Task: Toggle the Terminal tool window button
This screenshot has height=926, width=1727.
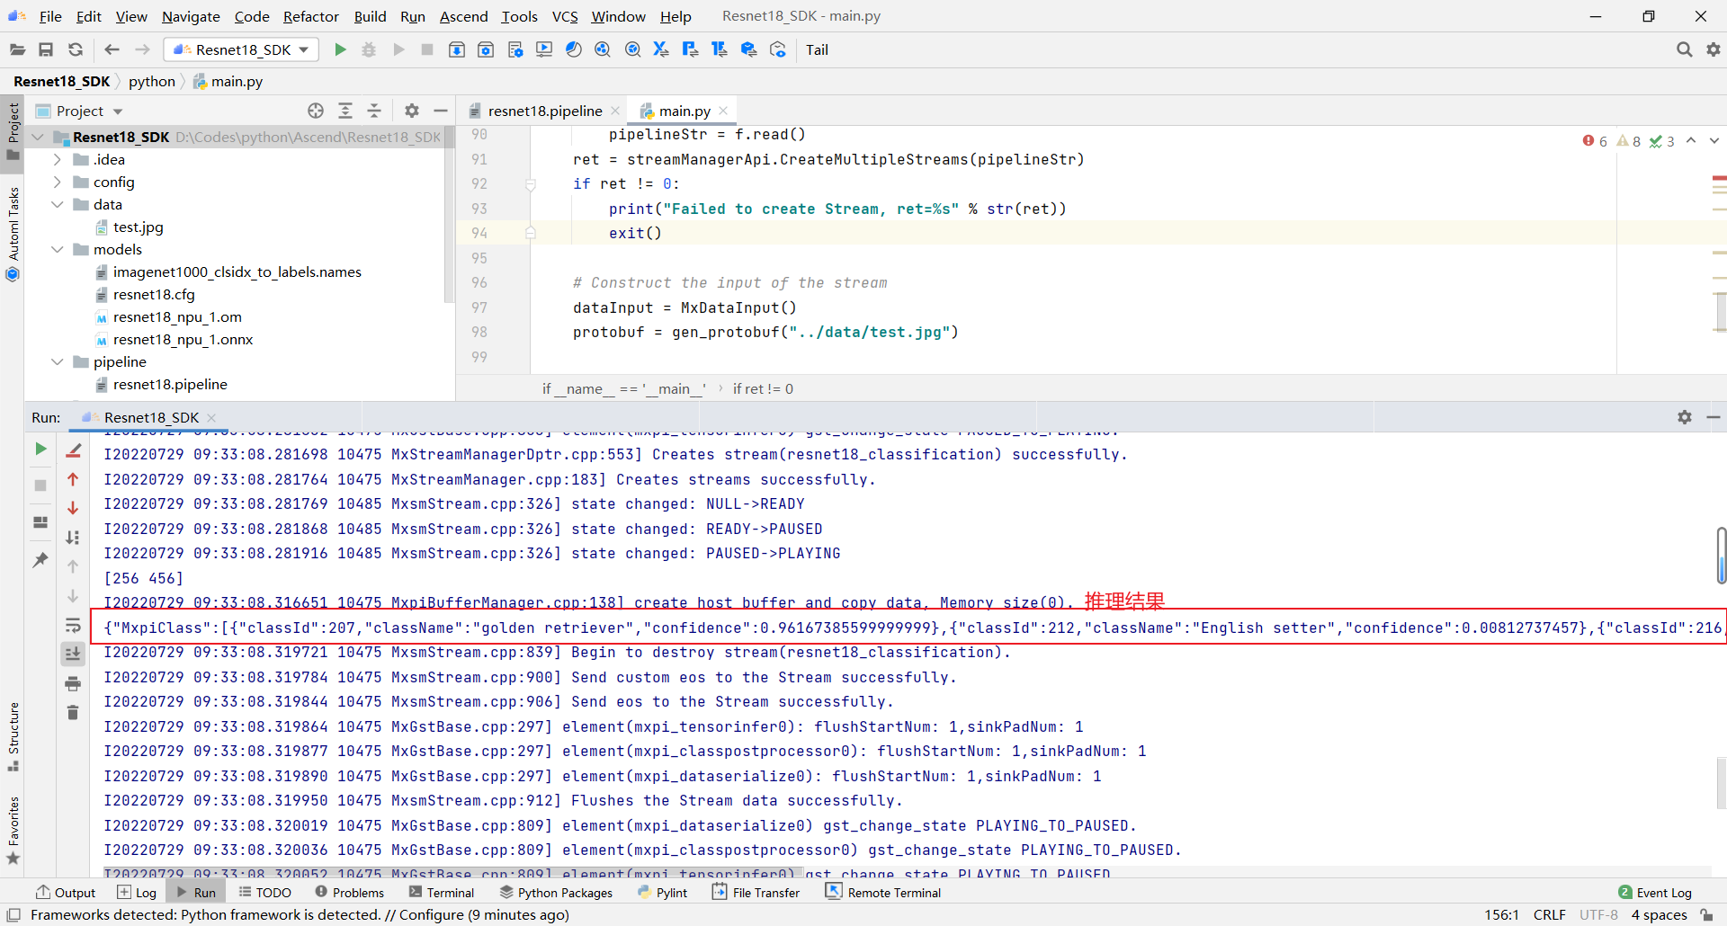Action: click(442, 892)
